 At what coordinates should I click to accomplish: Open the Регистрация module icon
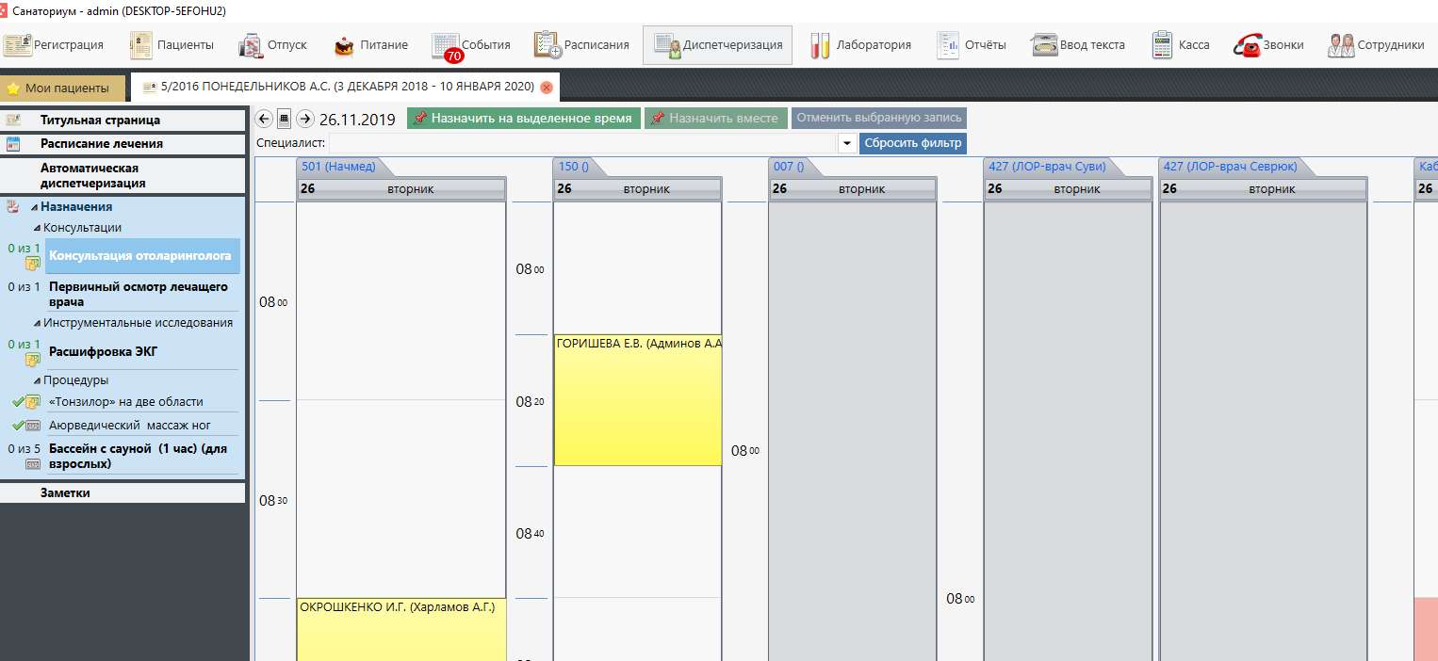pyautogui.click(x=18, y=45)
